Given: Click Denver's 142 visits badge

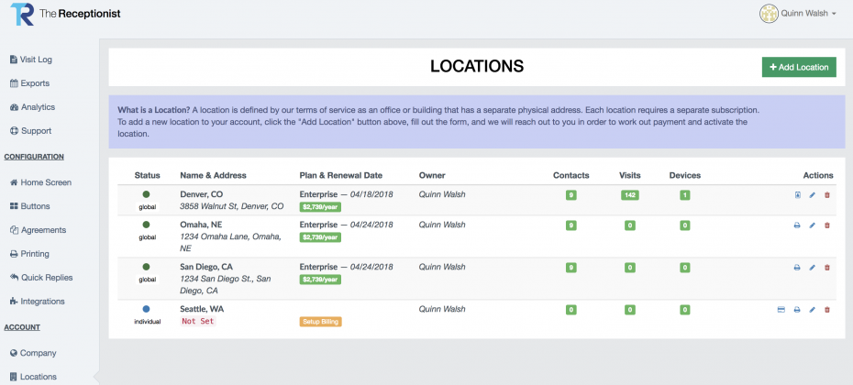Looking at the screenshot, I should pyautogui.click(x=630, y=195).
